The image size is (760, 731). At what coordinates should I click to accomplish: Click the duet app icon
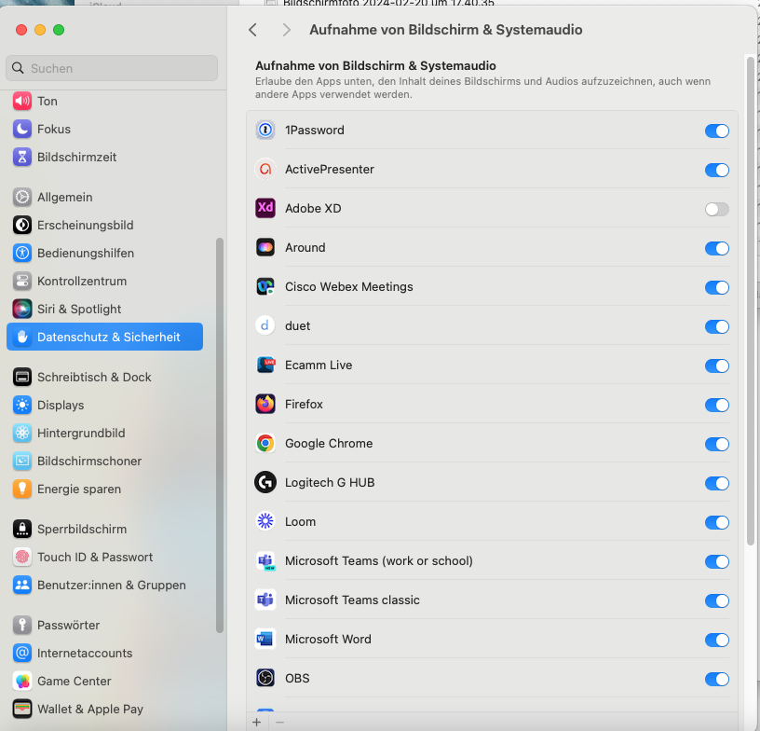[265, 325]
